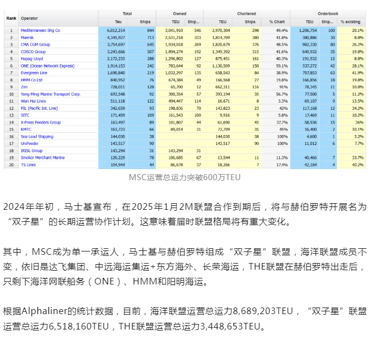This screenshot has width=370, height=341.
Task: Open the Evergreen Line link
Action: [34, 73]
